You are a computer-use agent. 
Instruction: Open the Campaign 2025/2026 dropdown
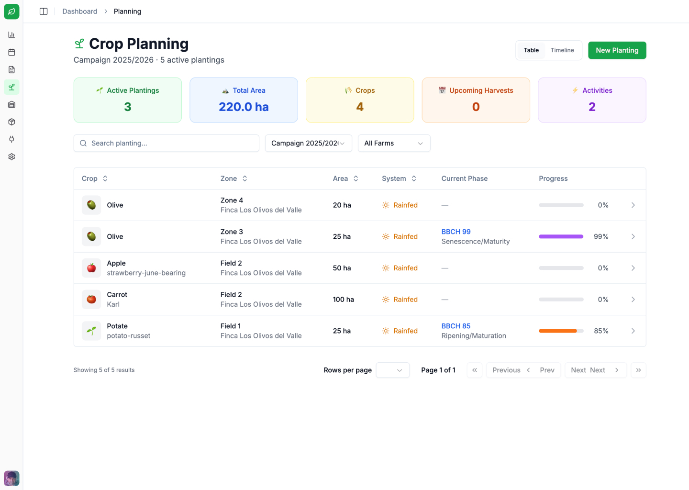(308, 143)
